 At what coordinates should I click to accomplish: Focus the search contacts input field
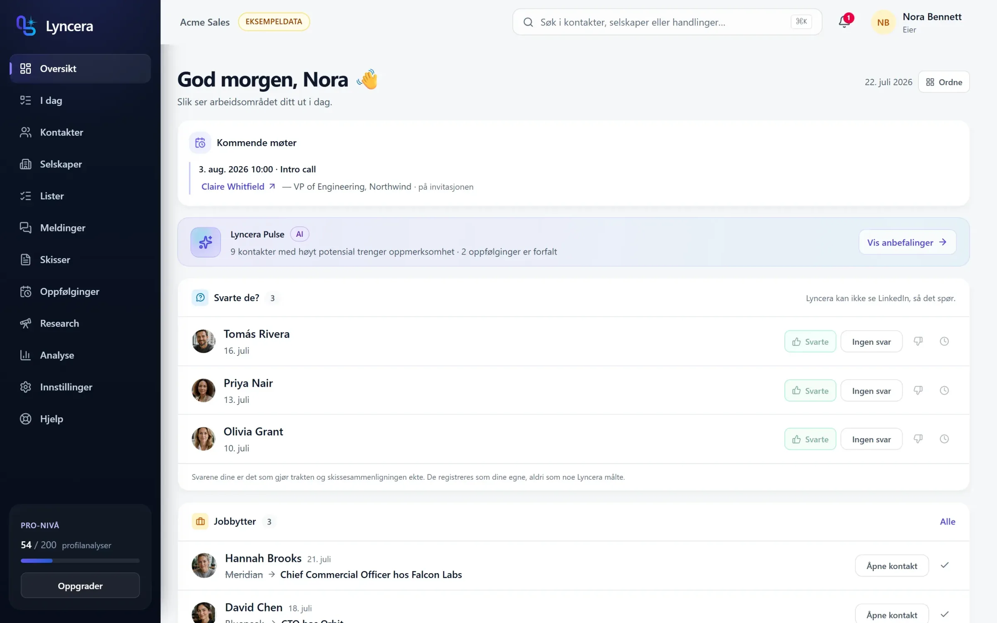pos(667,22)
